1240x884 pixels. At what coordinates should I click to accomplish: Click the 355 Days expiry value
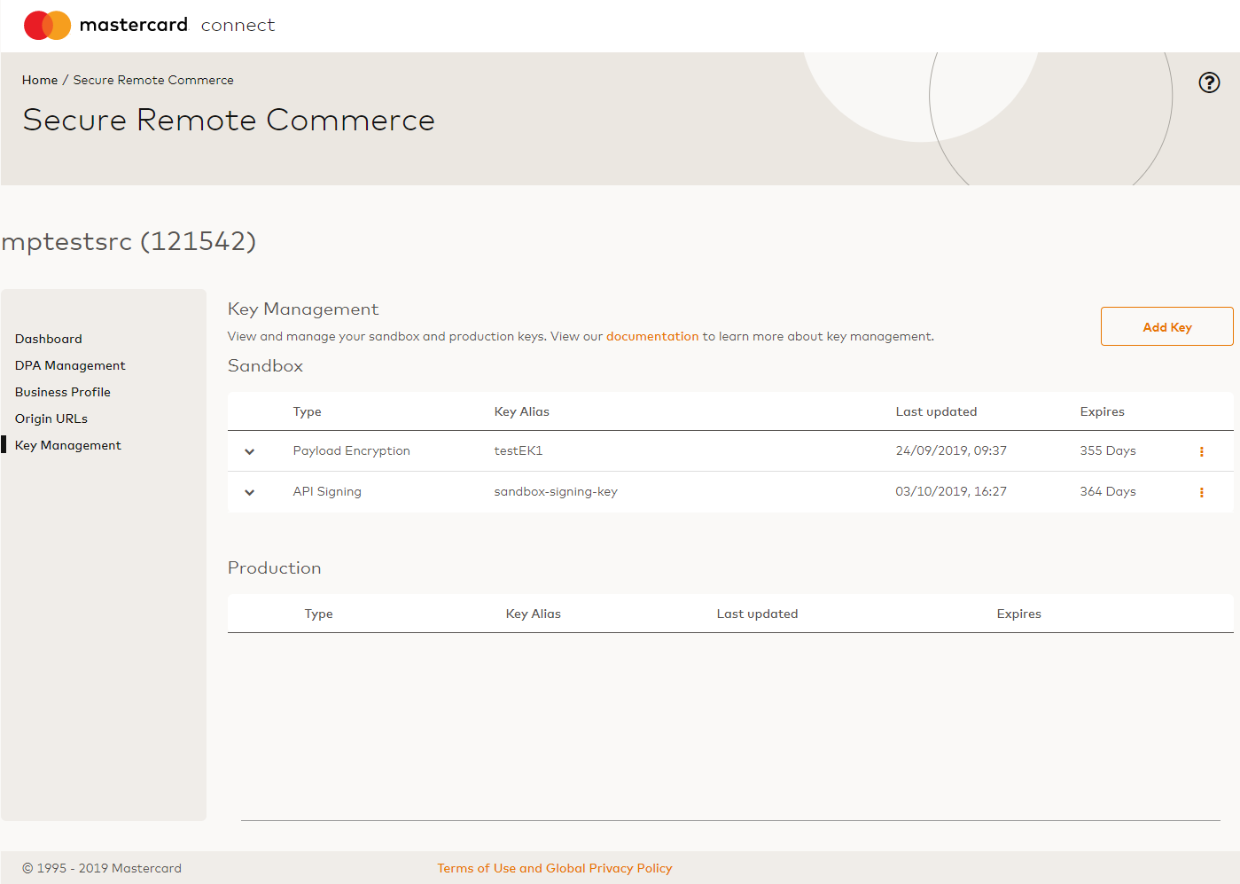coord(1108,450)
